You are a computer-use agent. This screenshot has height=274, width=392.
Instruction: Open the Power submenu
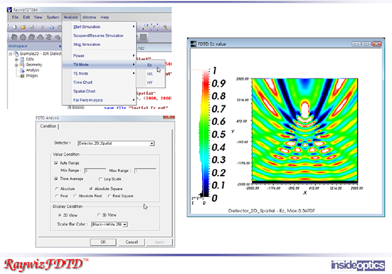click(99, 56)
